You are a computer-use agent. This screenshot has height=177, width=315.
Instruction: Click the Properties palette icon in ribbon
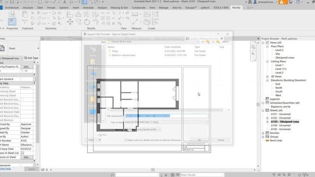(x=12, y=22)
